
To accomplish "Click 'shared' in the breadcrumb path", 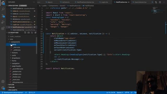I will pyautogui.click(x=62, y=6).
